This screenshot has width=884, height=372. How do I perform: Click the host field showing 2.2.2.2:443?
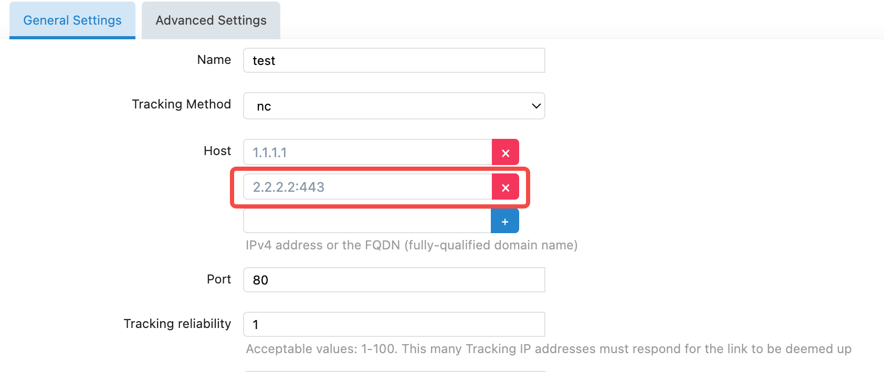[367, 187]
